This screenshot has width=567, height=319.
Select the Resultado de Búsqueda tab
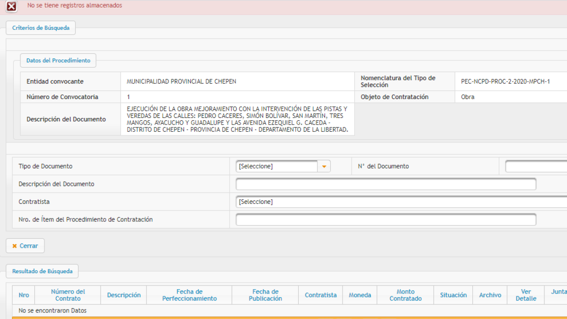43,271
